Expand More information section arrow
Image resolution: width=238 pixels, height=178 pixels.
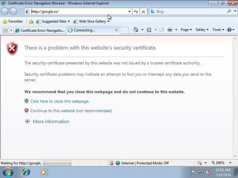tap(27, 121)
